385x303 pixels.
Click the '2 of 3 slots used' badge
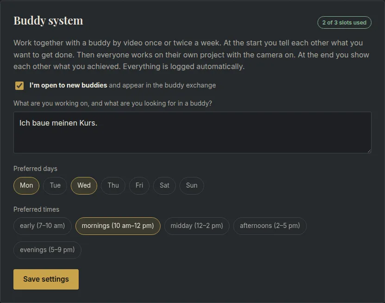click(344, 23)
